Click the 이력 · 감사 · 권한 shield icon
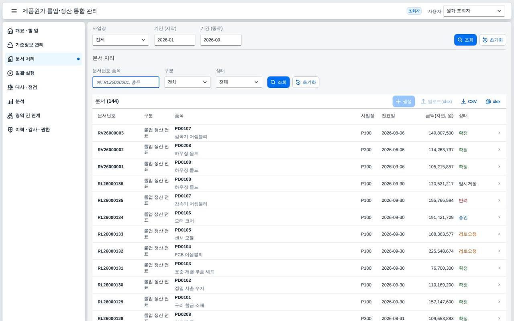Viewport: 514px width, 321px height. click(x=10, y=130)
